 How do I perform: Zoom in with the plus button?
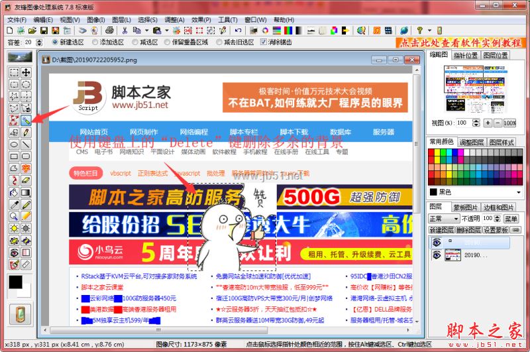[x=488, y=123]
